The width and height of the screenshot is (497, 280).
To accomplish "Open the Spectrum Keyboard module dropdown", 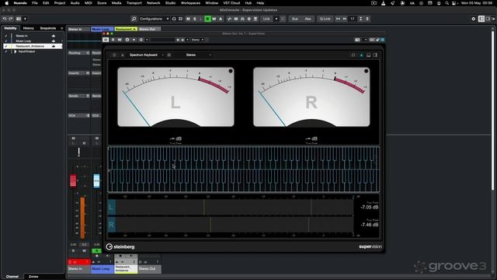I will (x=146, y=55).
